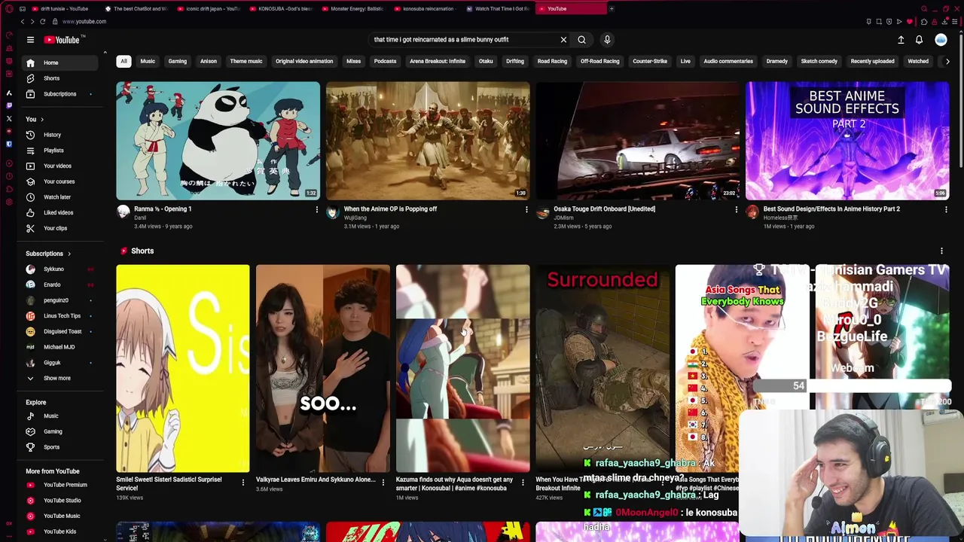The height and width of the screenshot is (542, 964).
Task: Open Sports in the Explore section
Action: [59, 447]
